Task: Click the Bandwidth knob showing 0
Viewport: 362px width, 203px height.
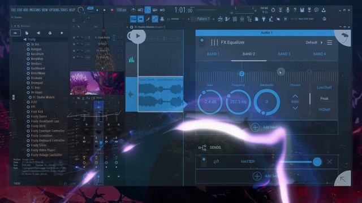Action: pyautogui.click(x=266, y=101)
